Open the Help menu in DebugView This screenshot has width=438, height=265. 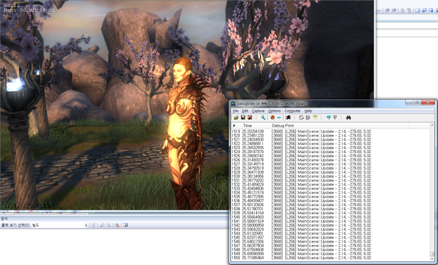click(x=308, y=111)
